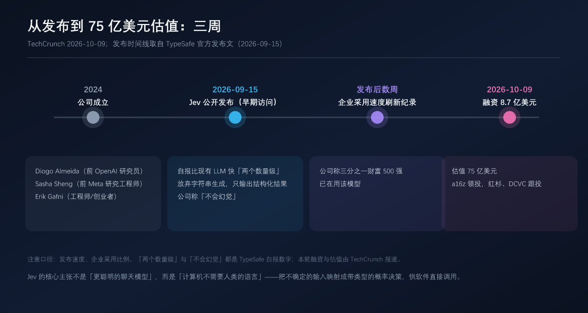Click the 注意口径 footnote line
The width and height of the screenshot is (588, 313).
click(216, 259)
